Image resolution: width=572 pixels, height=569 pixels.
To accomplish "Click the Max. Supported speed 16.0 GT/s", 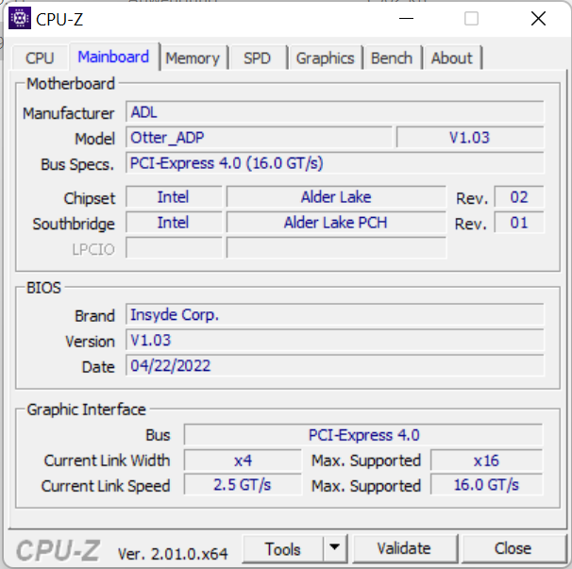I will click(x=487, y=485).
